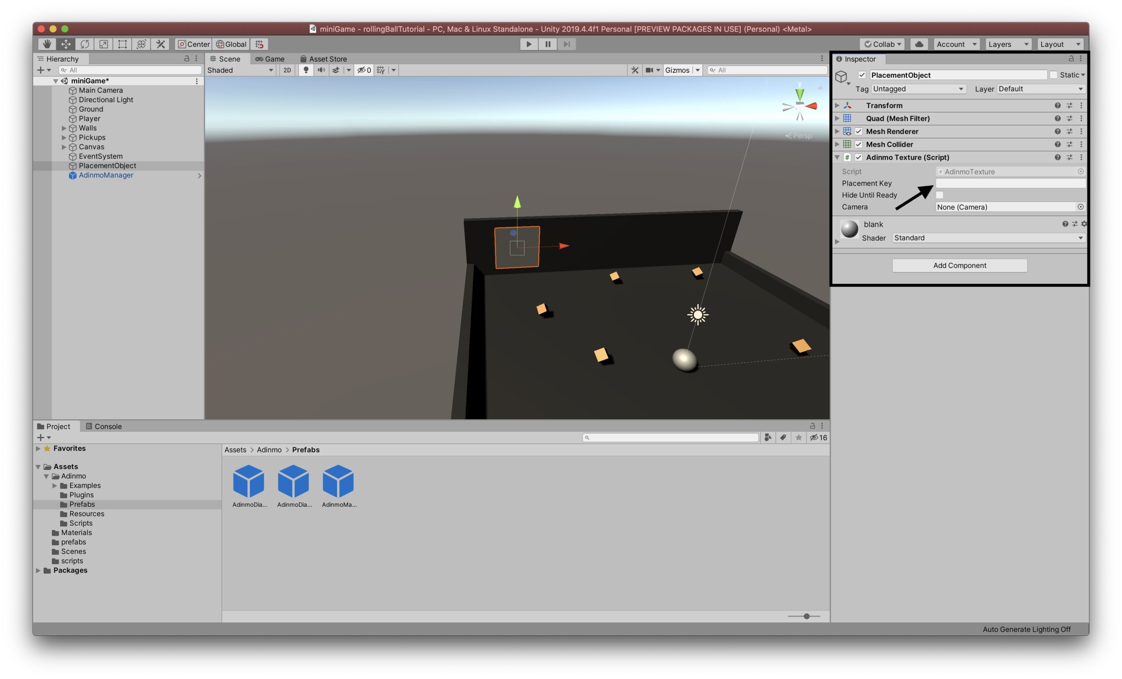
Task: Expand the Transform component
Action: 837,106
